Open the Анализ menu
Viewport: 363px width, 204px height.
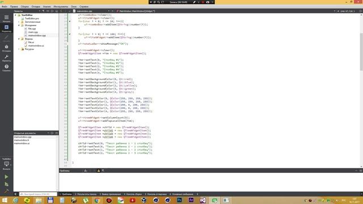[47, 6]
